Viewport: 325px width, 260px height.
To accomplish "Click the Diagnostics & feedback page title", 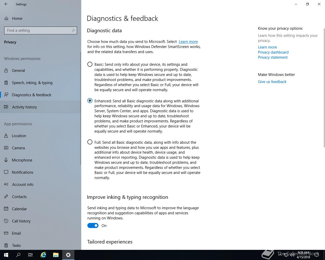I will click(x=122, y=18).
